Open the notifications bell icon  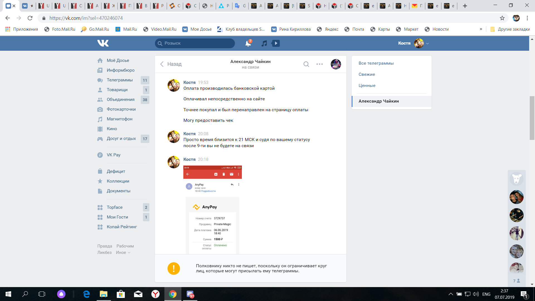[248, 43]
